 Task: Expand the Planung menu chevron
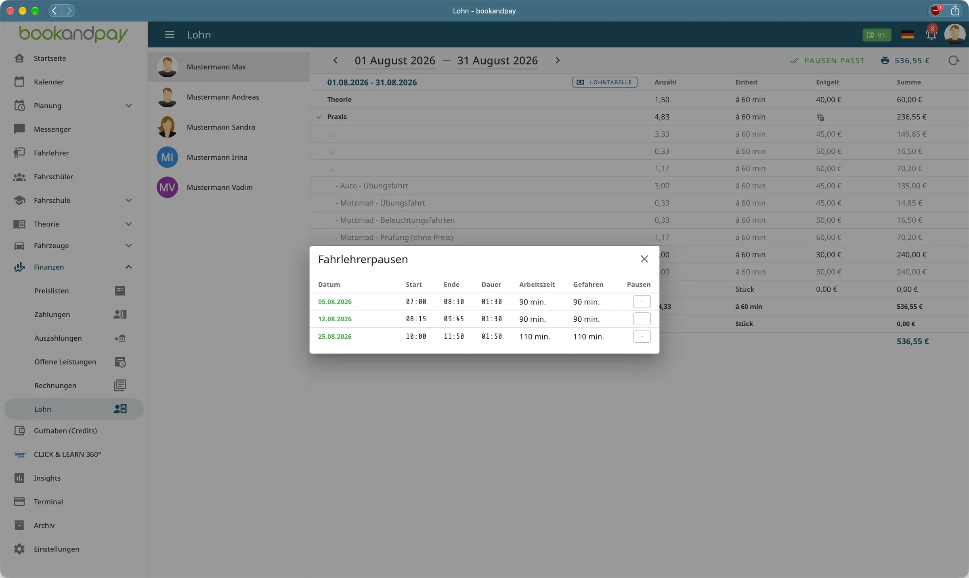[128, 106]
